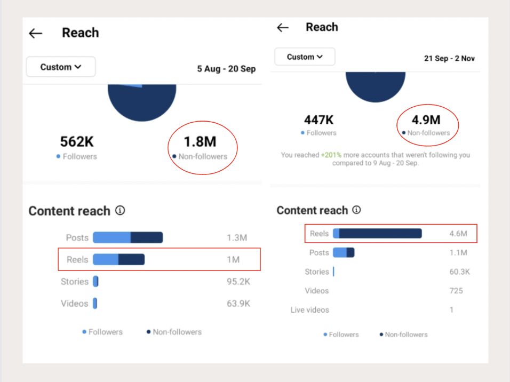Click the '95.2K' Stories reach value
This screenshot has height=382, width=510.
click(238, 282)
